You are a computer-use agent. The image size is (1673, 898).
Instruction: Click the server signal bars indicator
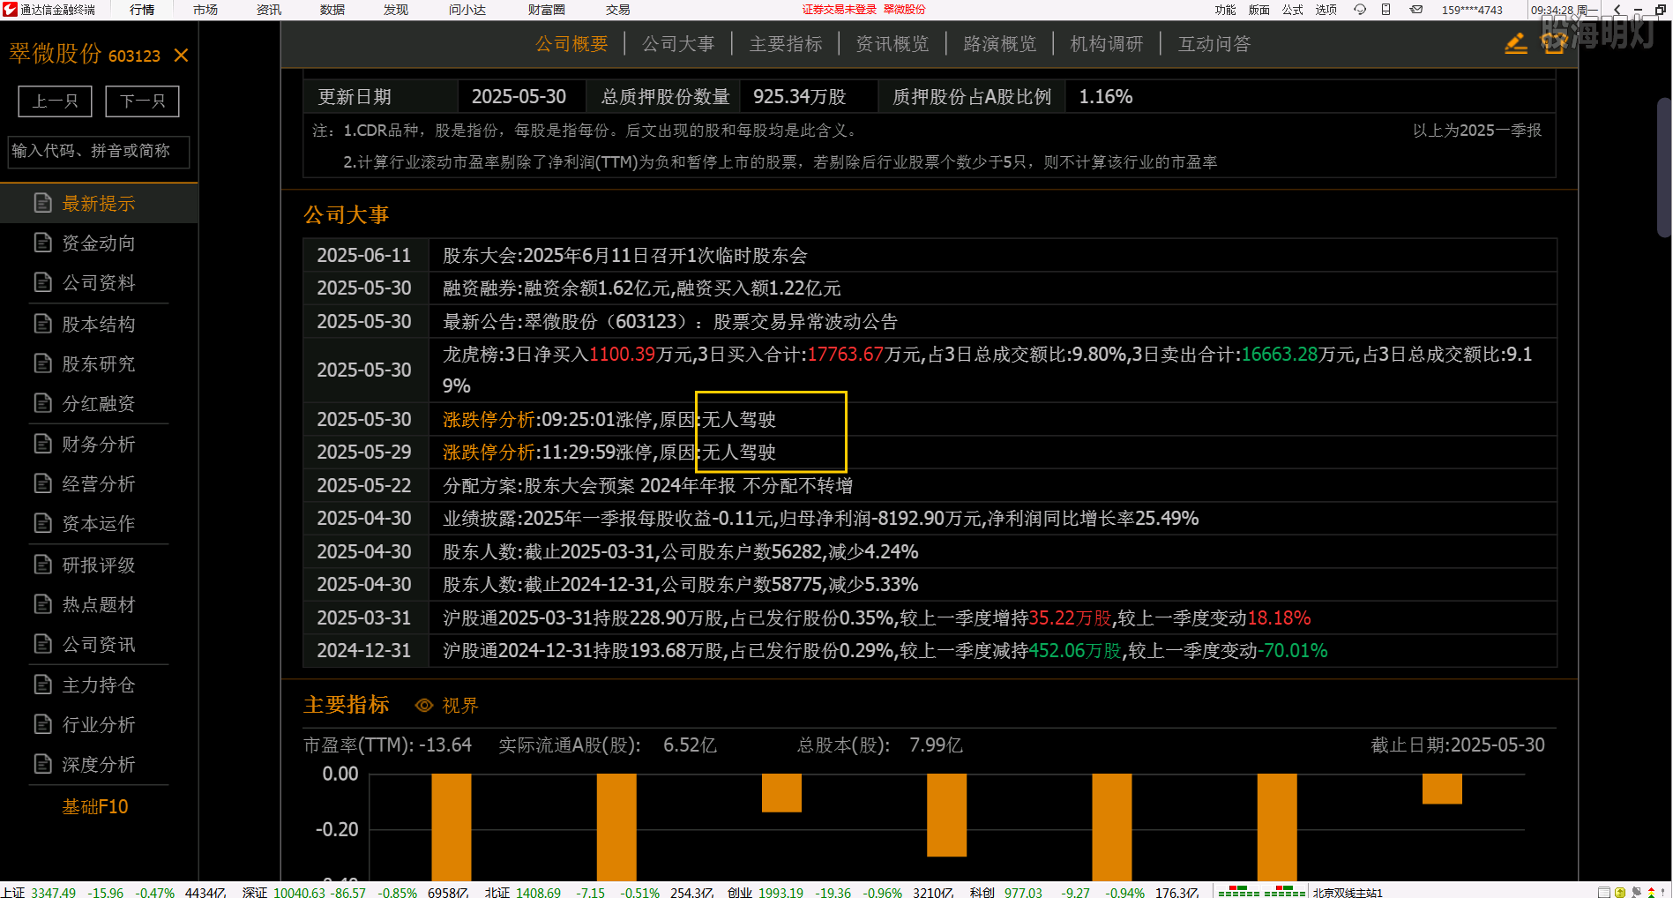coord(1261,891)
